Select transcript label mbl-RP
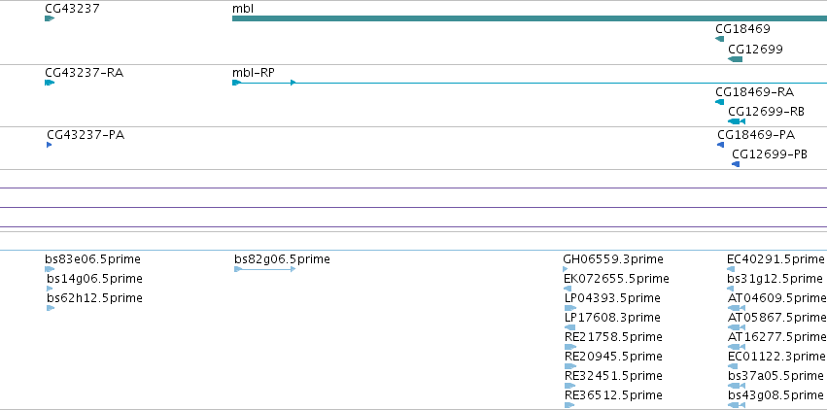The image size is (827, 410). pos(254,72)
